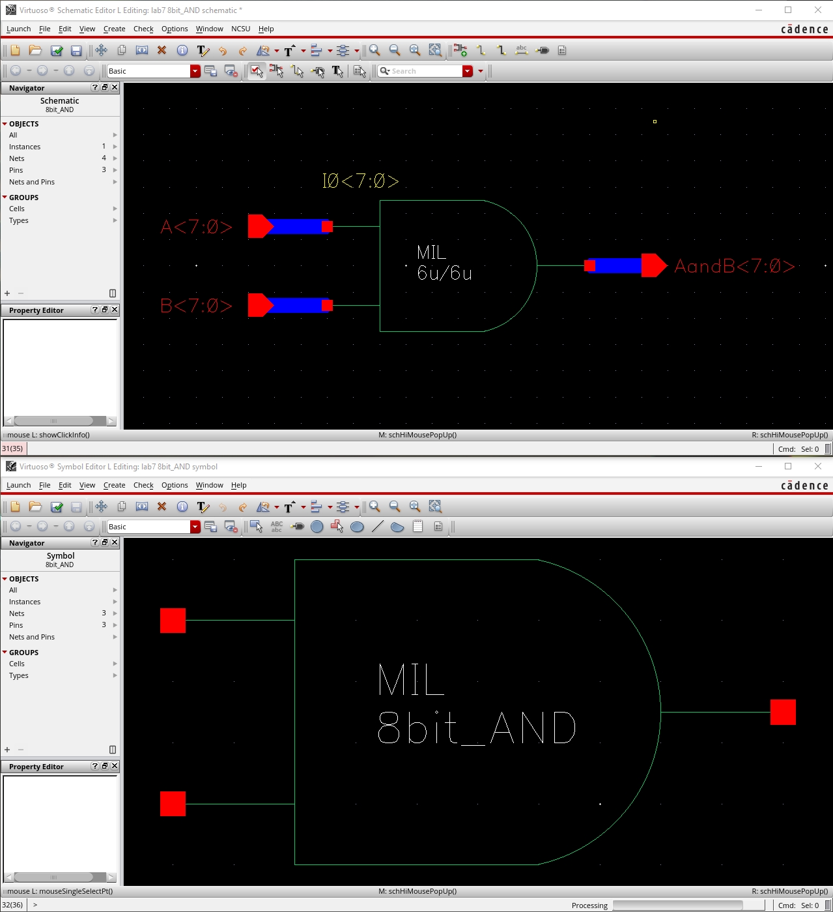Collapse the OBJECTS section in schematic Navigator
The height and width of the screenshot is (912, 833).
pos(5,124)
